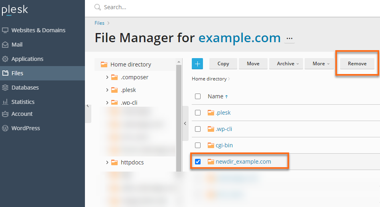Expand the httpdocs tree folder

[107, 162]
